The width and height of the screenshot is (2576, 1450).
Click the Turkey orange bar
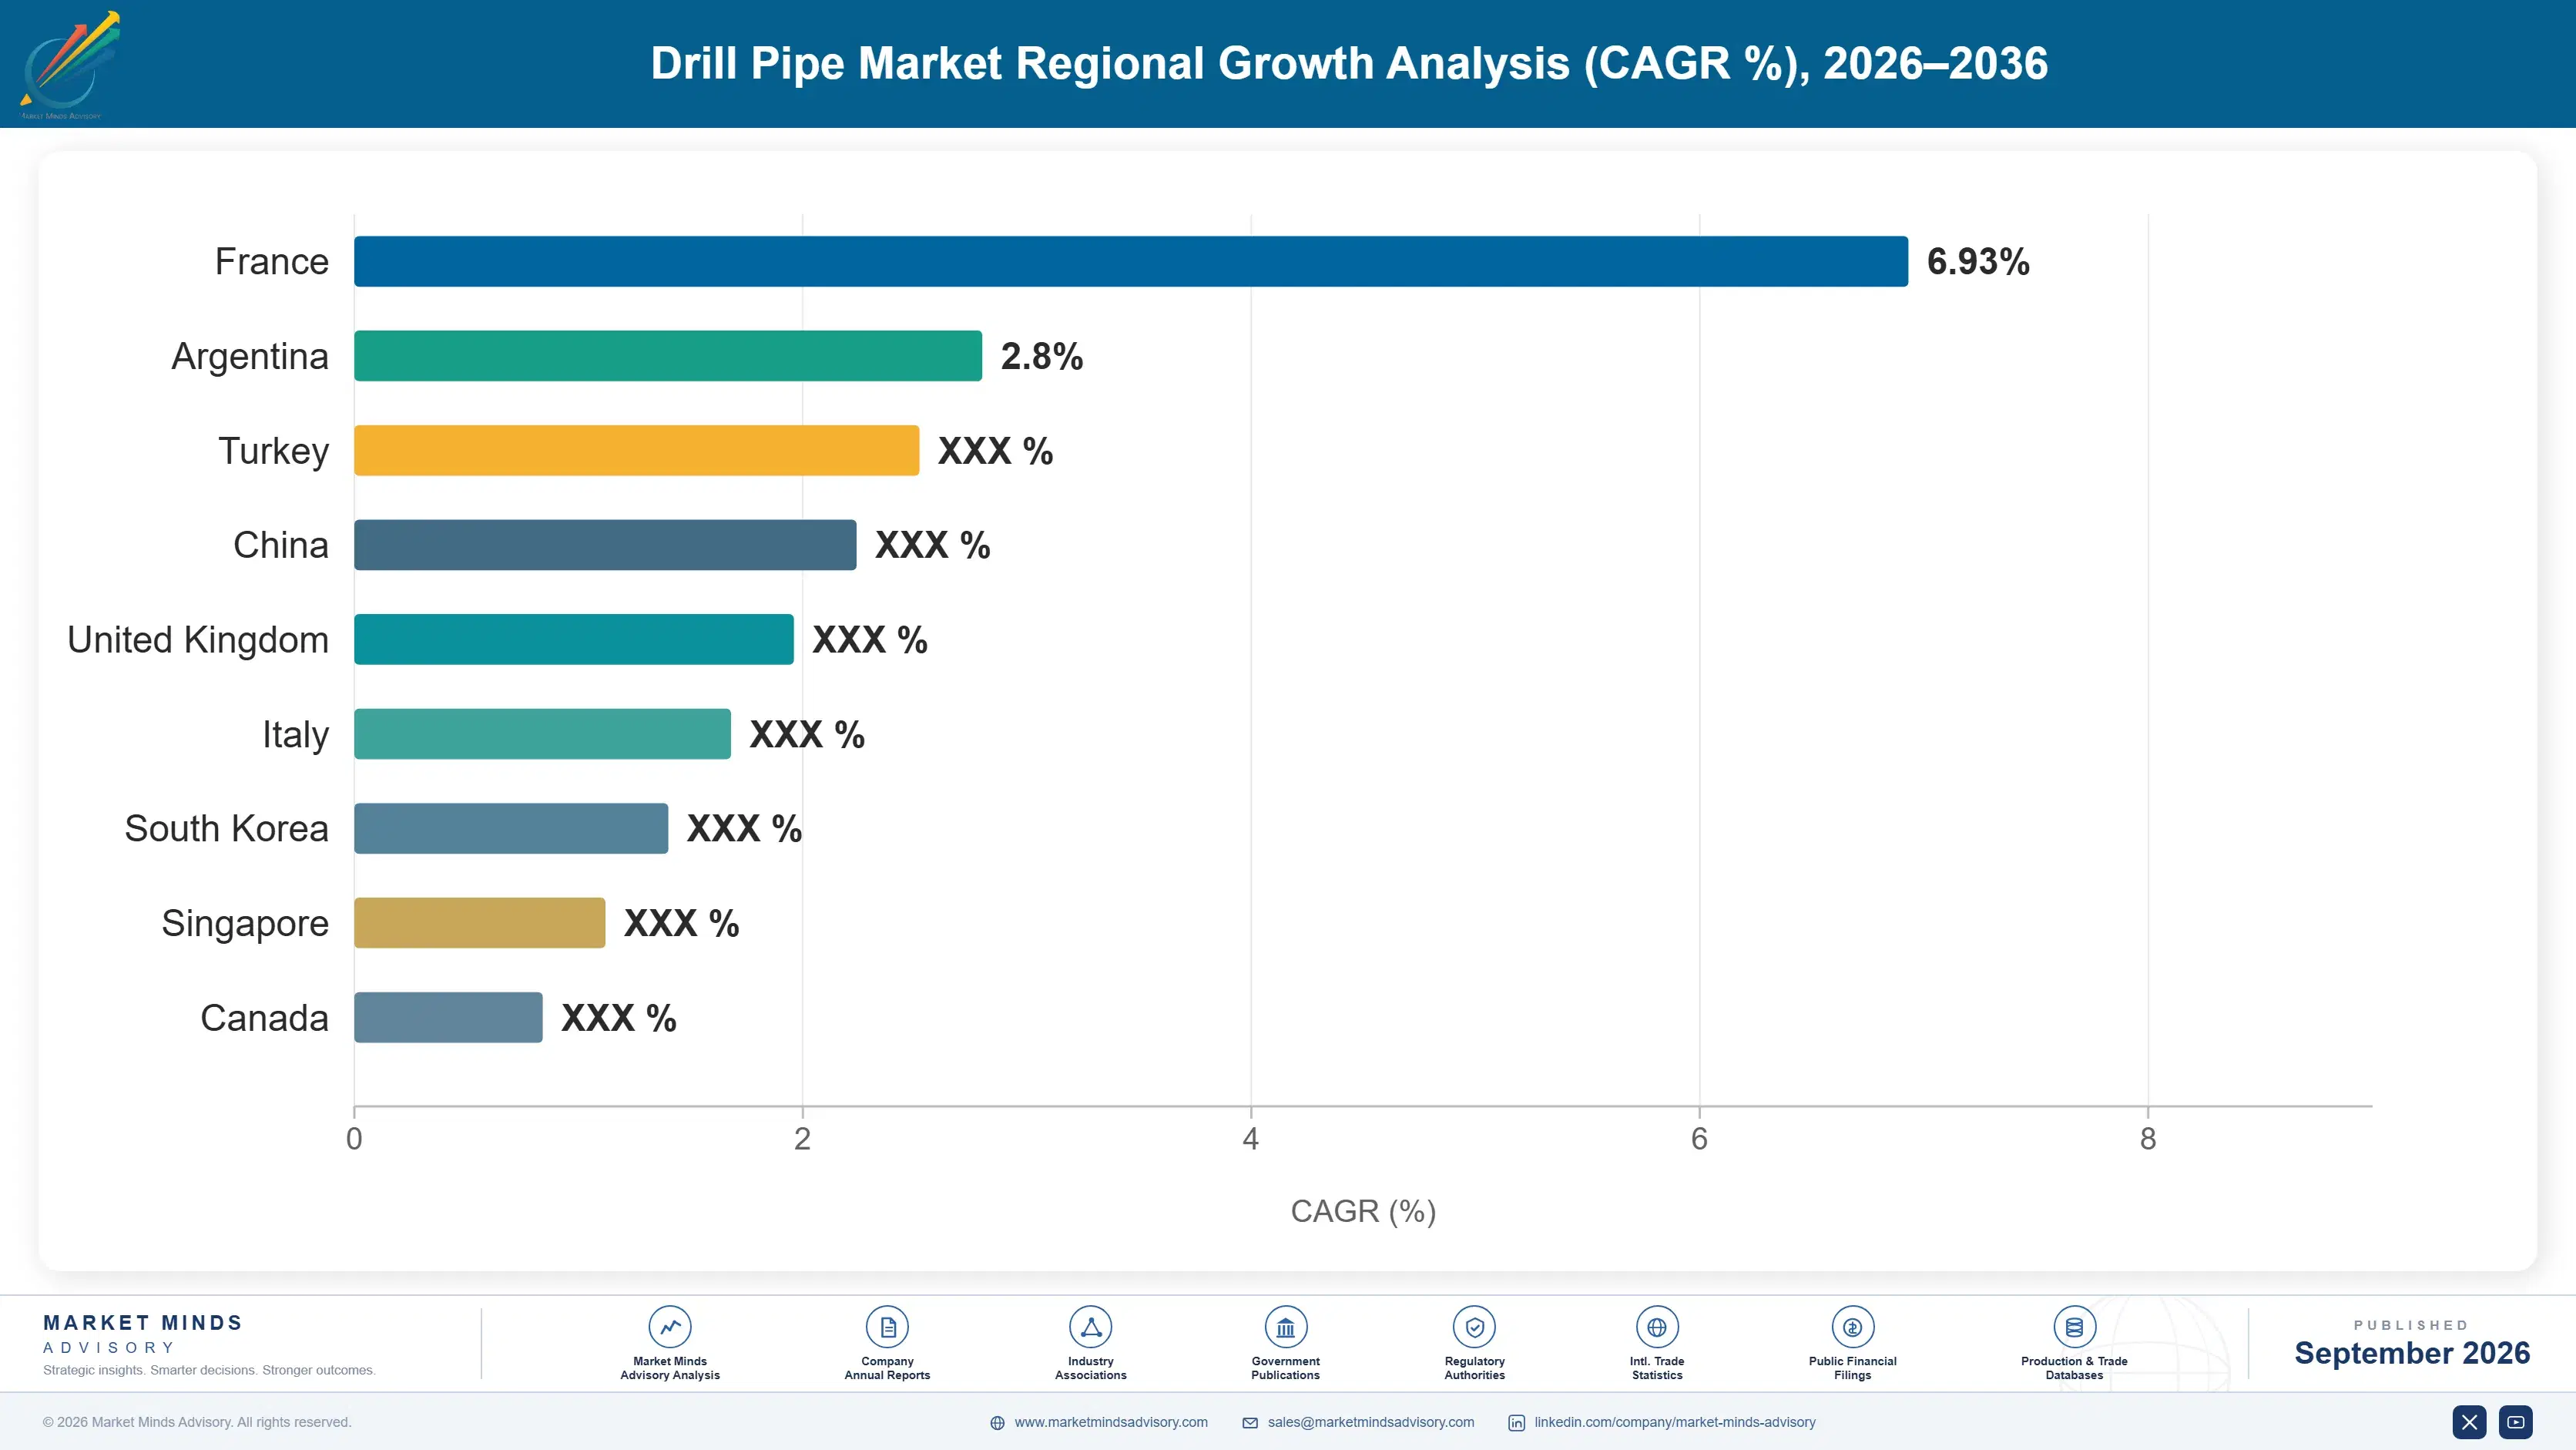pos(636,450)
